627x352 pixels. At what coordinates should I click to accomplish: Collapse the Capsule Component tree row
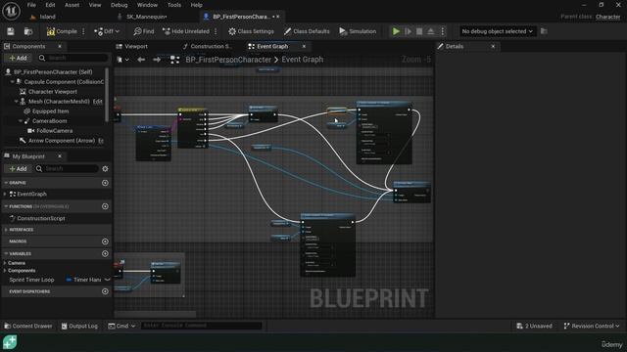(13, 81)
